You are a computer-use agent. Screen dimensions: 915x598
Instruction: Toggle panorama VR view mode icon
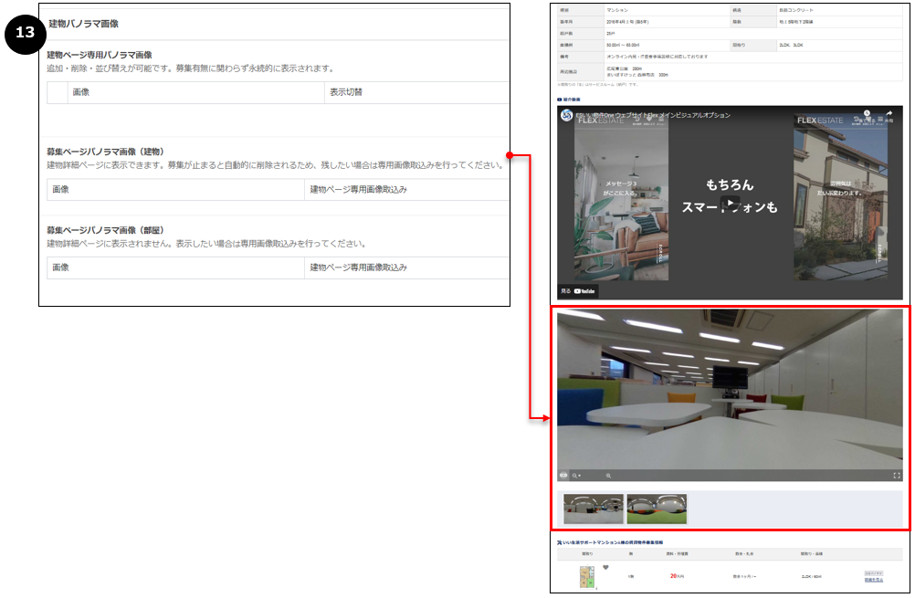click(x=563, y=476)
